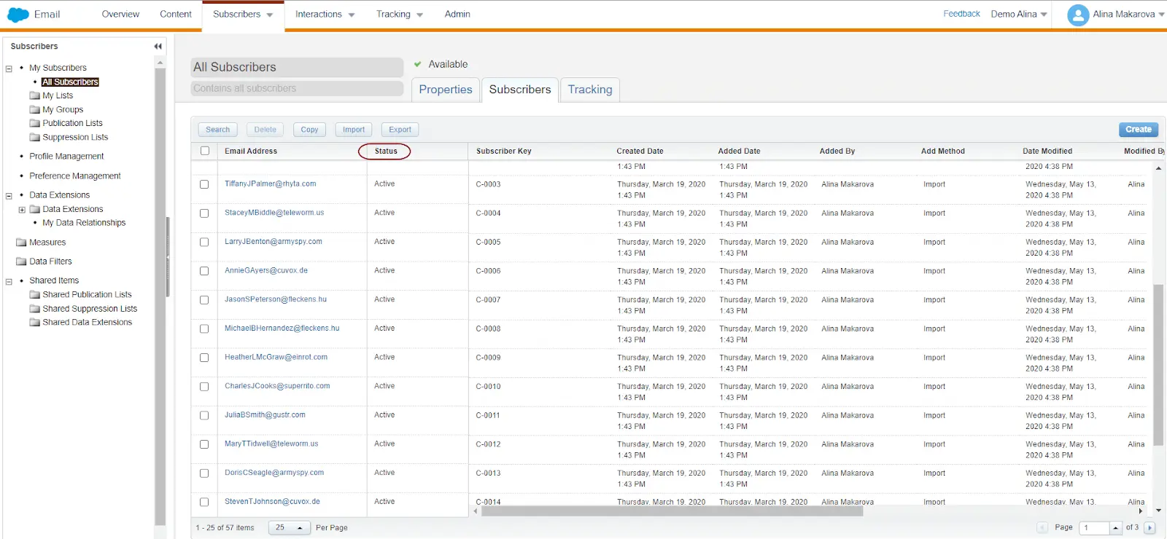Tick the select-all checkbox in table header
Image resolution: width=1167 pixels, height=539 pixels.
[205, 151]
